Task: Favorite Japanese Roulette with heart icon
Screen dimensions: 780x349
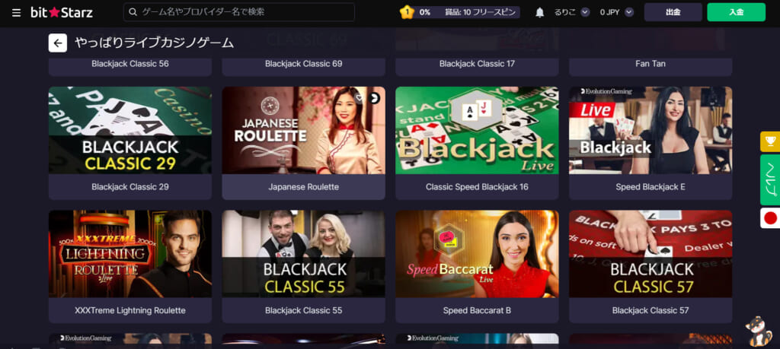Action: point(360,98)
